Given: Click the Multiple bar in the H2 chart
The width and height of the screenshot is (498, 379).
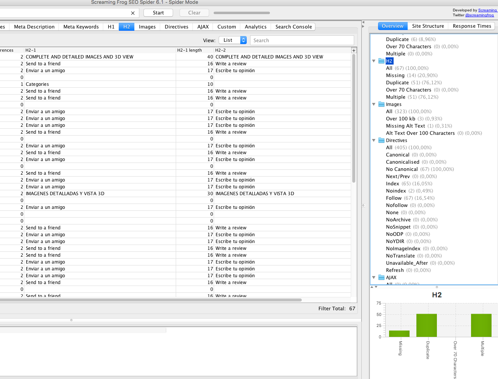Looking at the screenshot, I should [481, 325].
